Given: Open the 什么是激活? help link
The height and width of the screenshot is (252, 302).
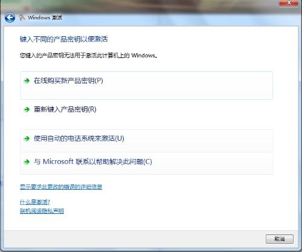Looking at the screenshot, I should tap(35, 202).
